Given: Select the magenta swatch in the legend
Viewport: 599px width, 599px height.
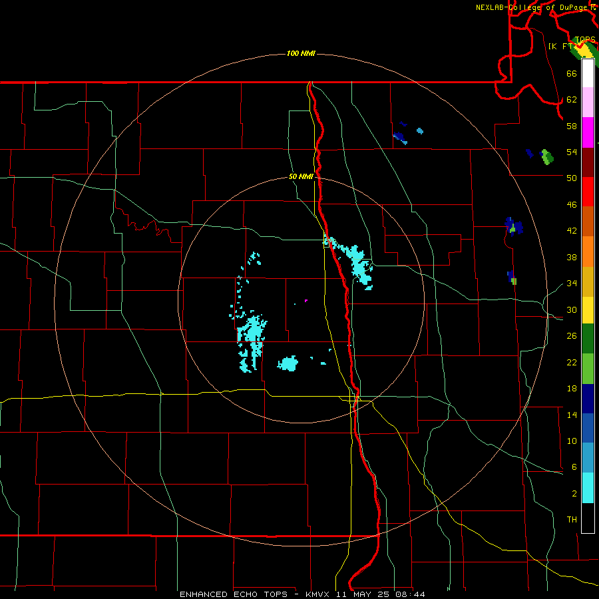Looking at the screenshot, I should 588,132.
